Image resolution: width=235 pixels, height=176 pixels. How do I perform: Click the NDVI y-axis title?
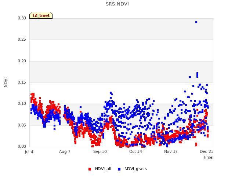pos(6,82)
